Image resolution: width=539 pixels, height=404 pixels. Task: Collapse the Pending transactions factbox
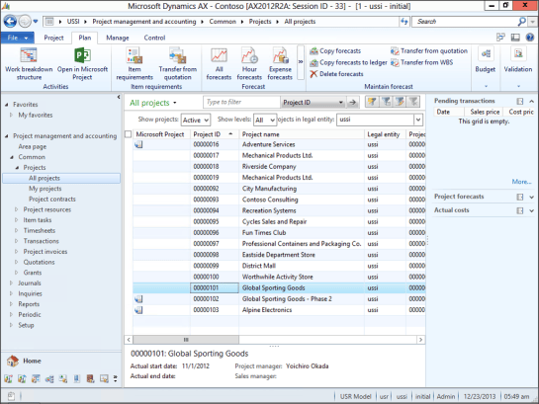(531, 101)
